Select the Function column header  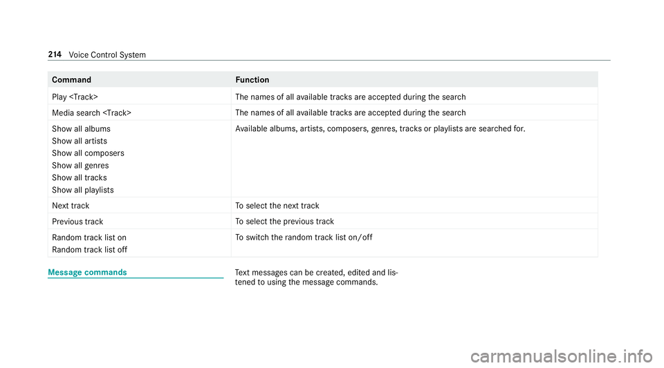tap(252, 80)
